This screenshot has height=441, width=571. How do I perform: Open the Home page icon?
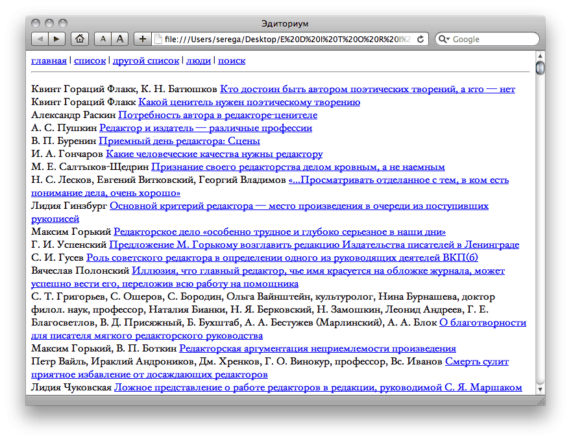click(79, 39)
